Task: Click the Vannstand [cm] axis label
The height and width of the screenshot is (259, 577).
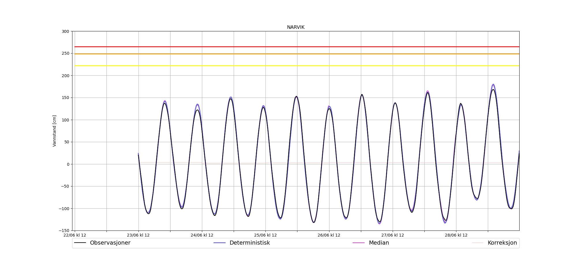Action: (x=55, y=131)
